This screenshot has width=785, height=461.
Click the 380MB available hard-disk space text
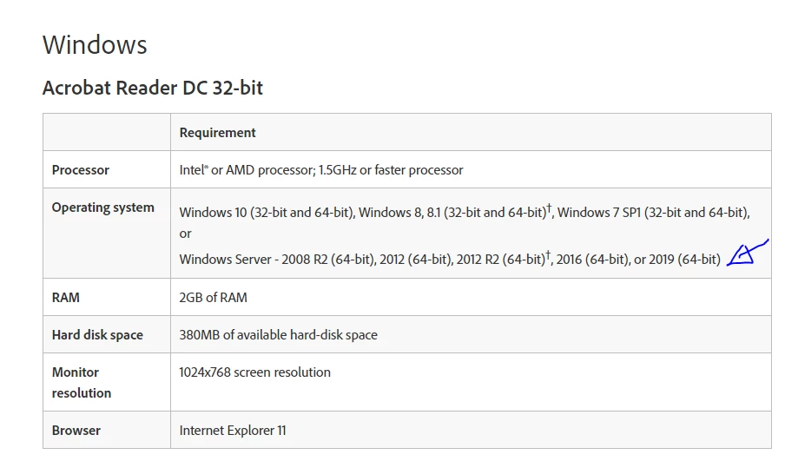[x=279, y=334]
